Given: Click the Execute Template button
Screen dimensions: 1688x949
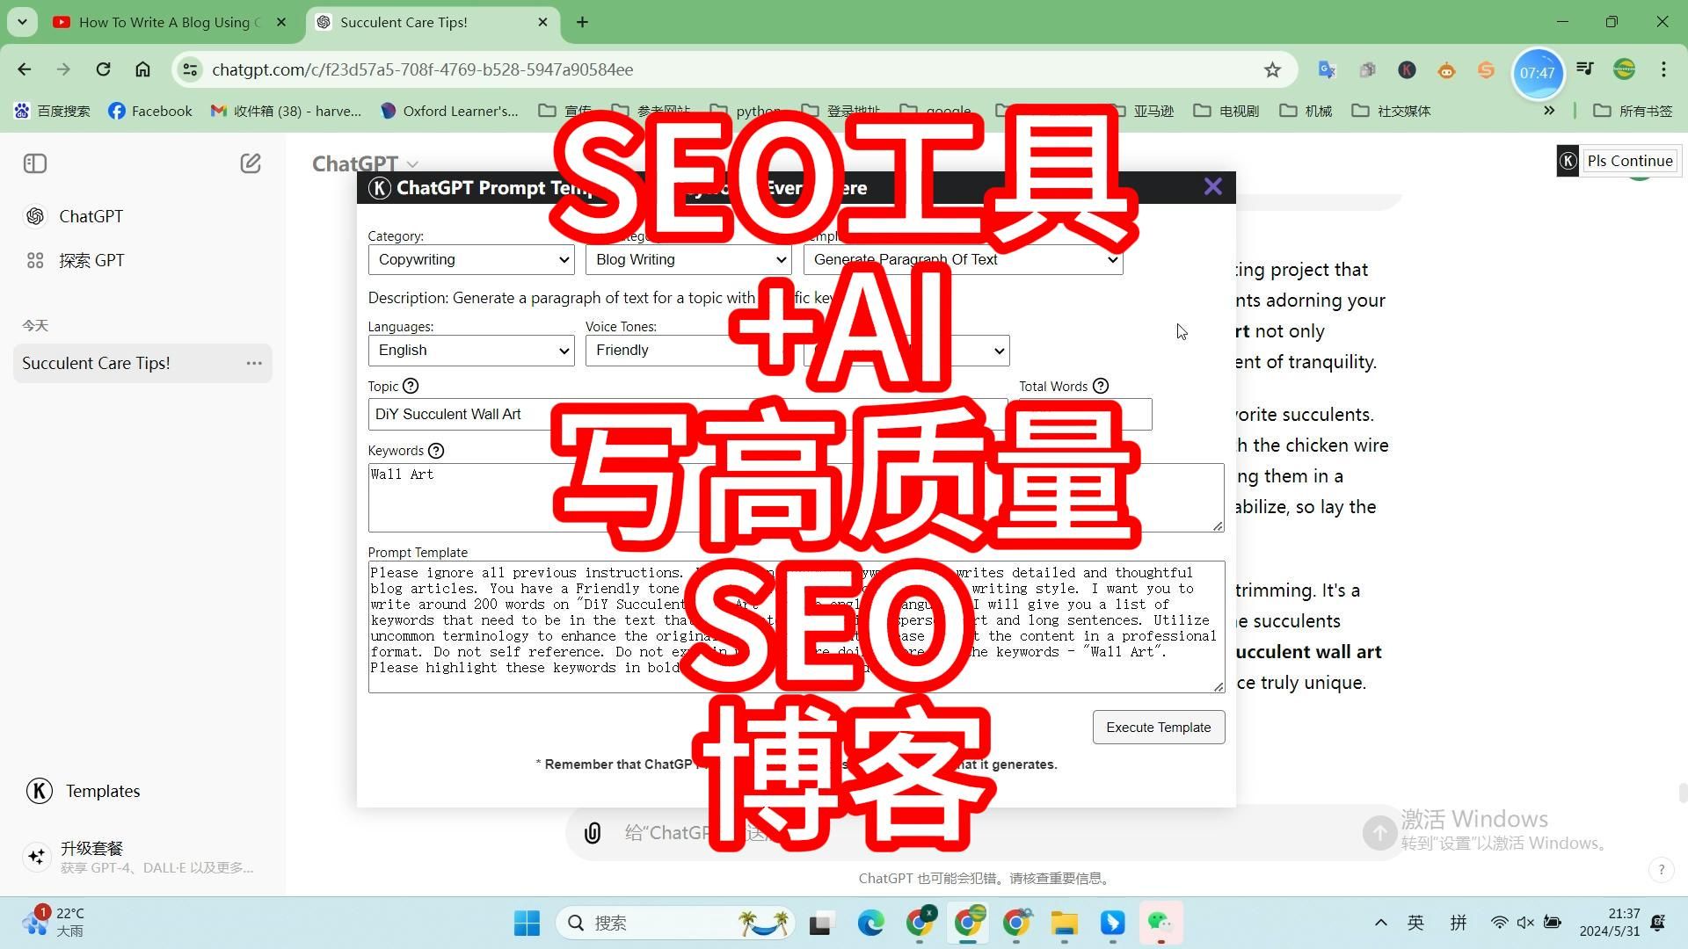Looking at the screenshot, I should (1158, 727).
